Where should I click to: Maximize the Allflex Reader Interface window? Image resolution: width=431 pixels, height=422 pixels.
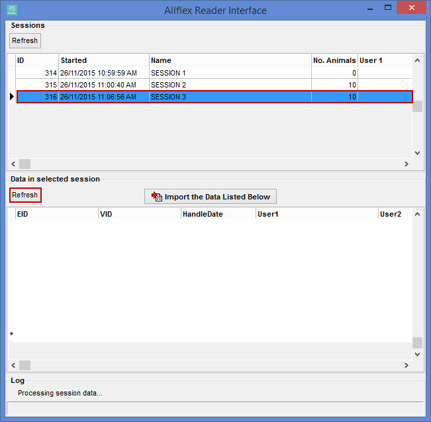tap(388, 8)
